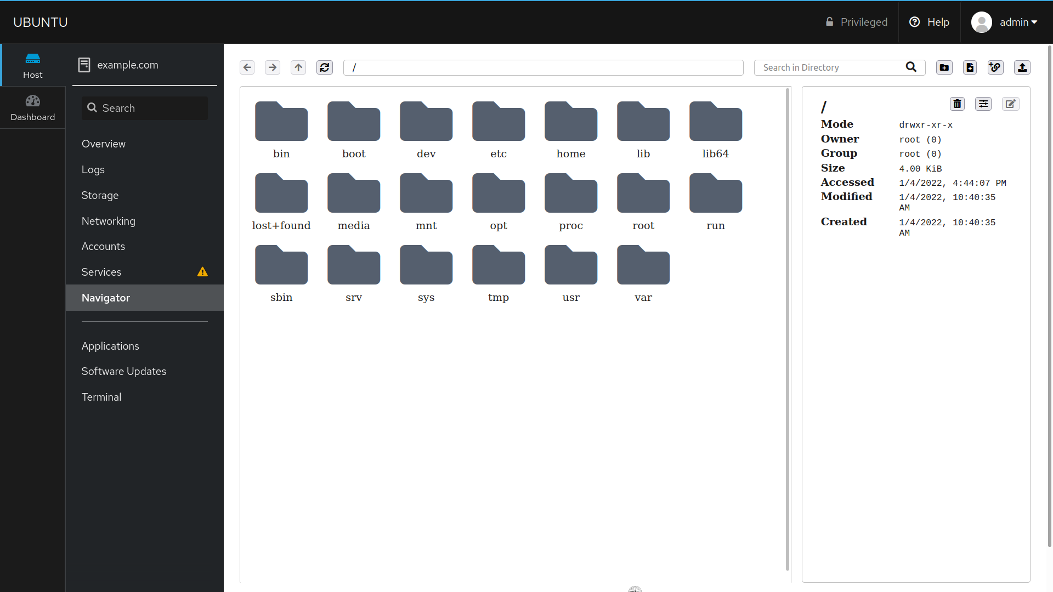
Task: Rename the directory using the edit icon
Action: pos(1011,104)
